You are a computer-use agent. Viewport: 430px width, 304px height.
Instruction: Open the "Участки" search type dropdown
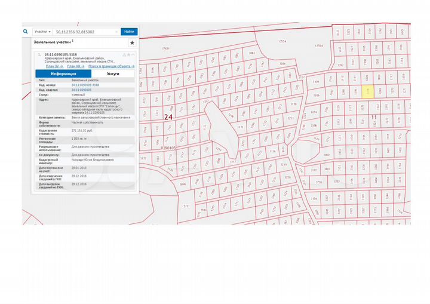click(42, 31)
